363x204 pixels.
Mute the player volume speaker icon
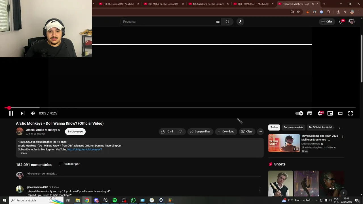pos(33,113)
